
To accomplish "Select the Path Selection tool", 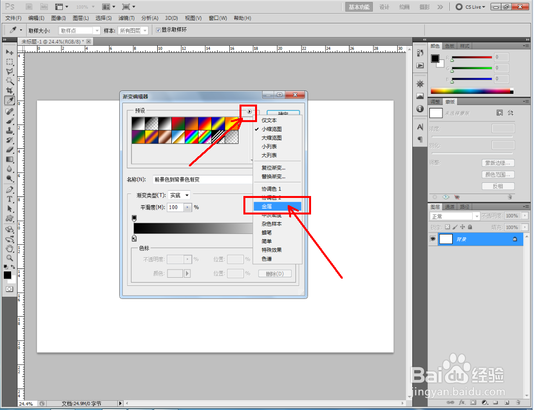I will [x=10, y=209].
